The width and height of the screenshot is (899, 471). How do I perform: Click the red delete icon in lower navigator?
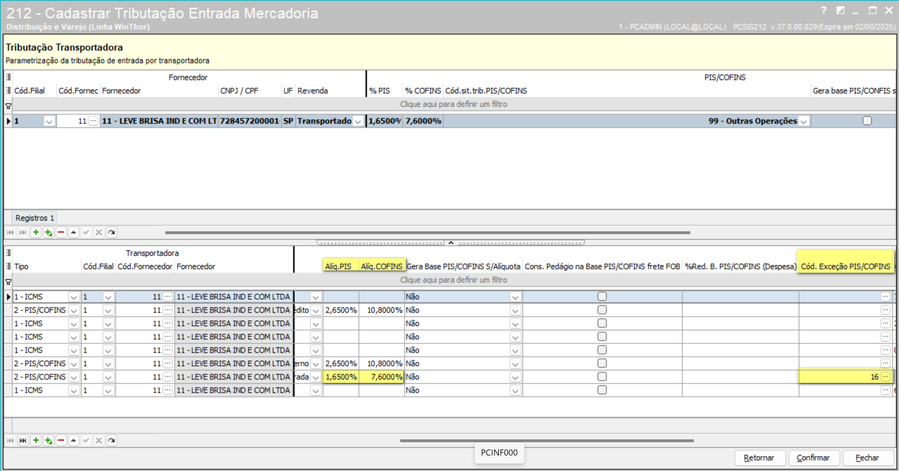point(61,441)
